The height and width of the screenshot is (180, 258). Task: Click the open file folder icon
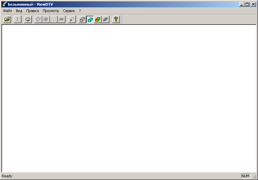click(x=7, y=19)
